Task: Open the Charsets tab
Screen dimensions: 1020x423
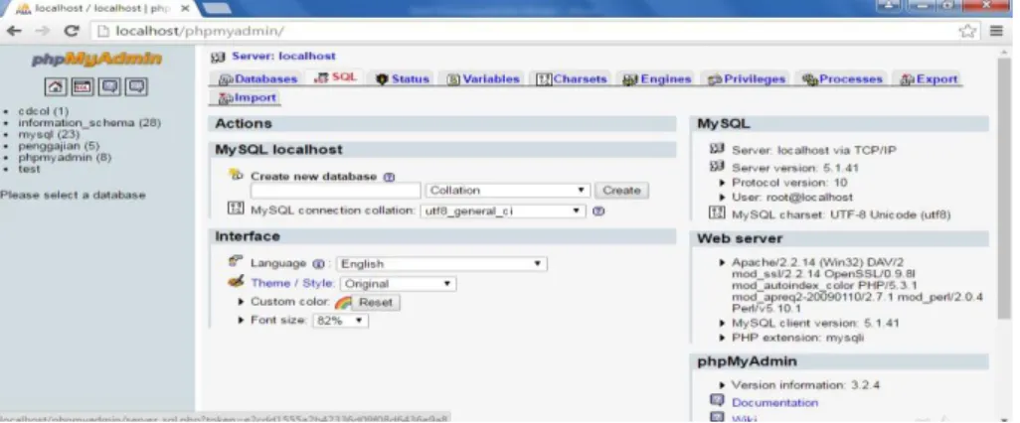Action: pos(572,79)
